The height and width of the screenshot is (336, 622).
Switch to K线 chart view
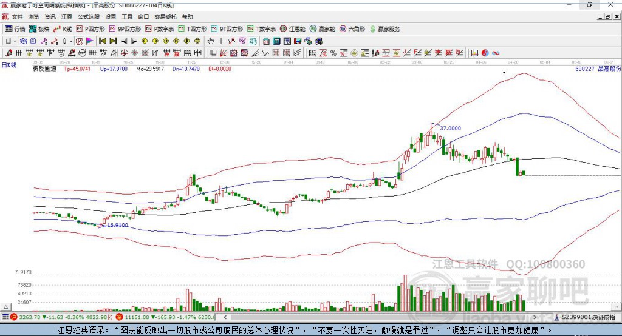(63, 29)
